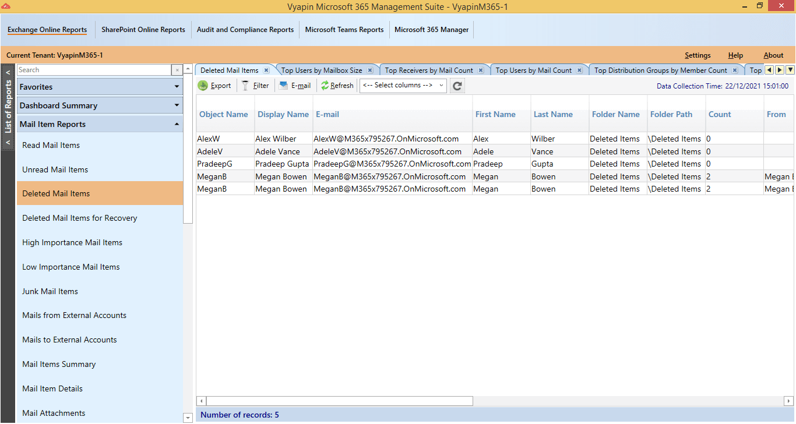Image resolution: width=796 pixels, height=424 pixels.
Task: Open the tab list dropdown arrow
Action: pos(790,70)
